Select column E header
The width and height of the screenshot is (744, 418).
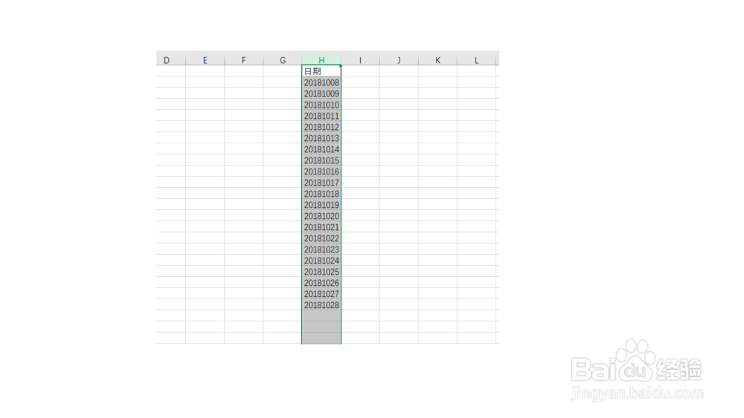click(205, 59)
